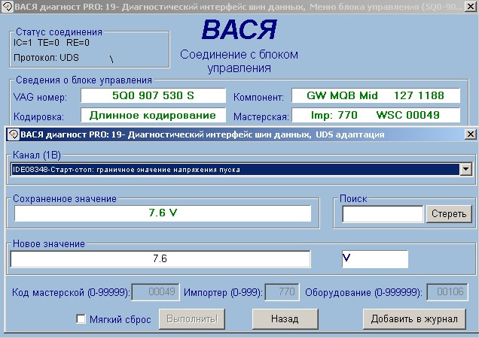The height and width of the screenshot is (338, 479).
Task: Click the Импортер field 770
Action: (x=282, y=292)
